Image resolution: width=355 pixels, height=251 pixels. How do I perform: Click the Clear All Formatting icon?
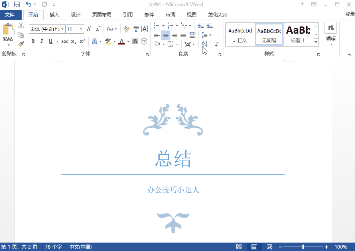126,28
